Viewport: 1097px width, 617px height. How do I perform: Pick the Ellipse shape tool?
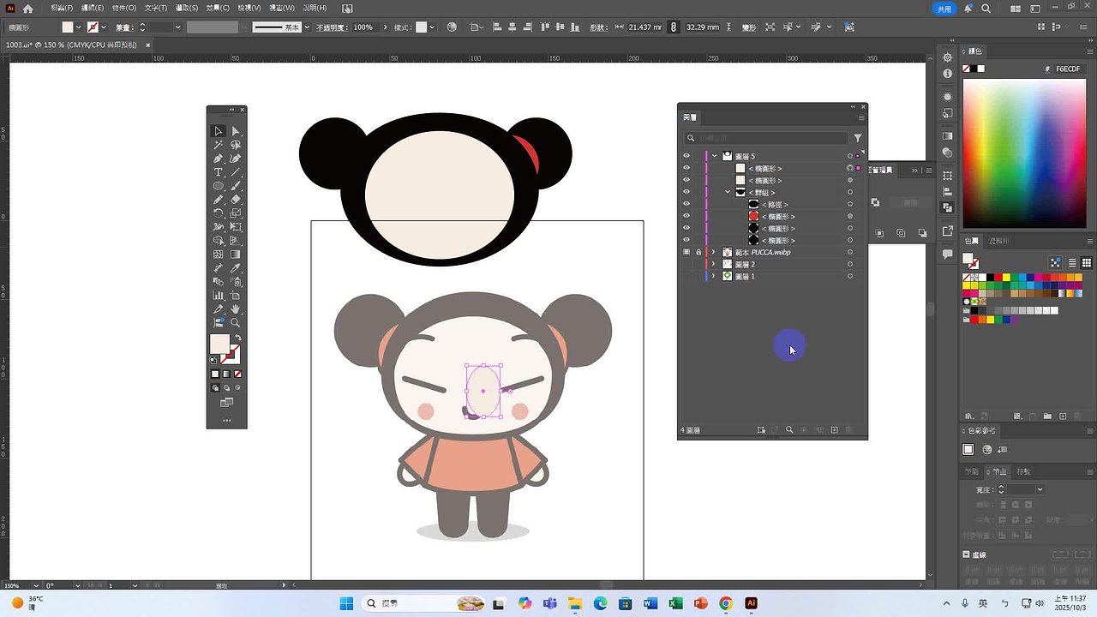click(x=219, y=186)
